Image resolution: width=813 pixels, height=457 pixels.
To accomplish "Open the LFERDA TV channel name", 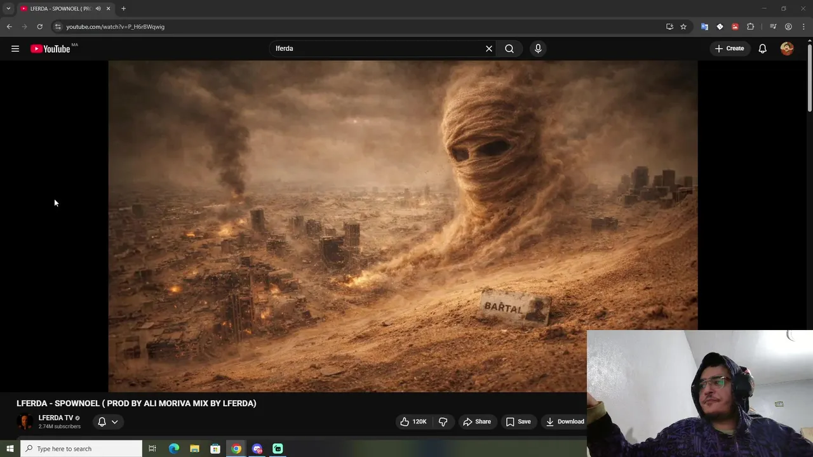I will click(56, 418).
